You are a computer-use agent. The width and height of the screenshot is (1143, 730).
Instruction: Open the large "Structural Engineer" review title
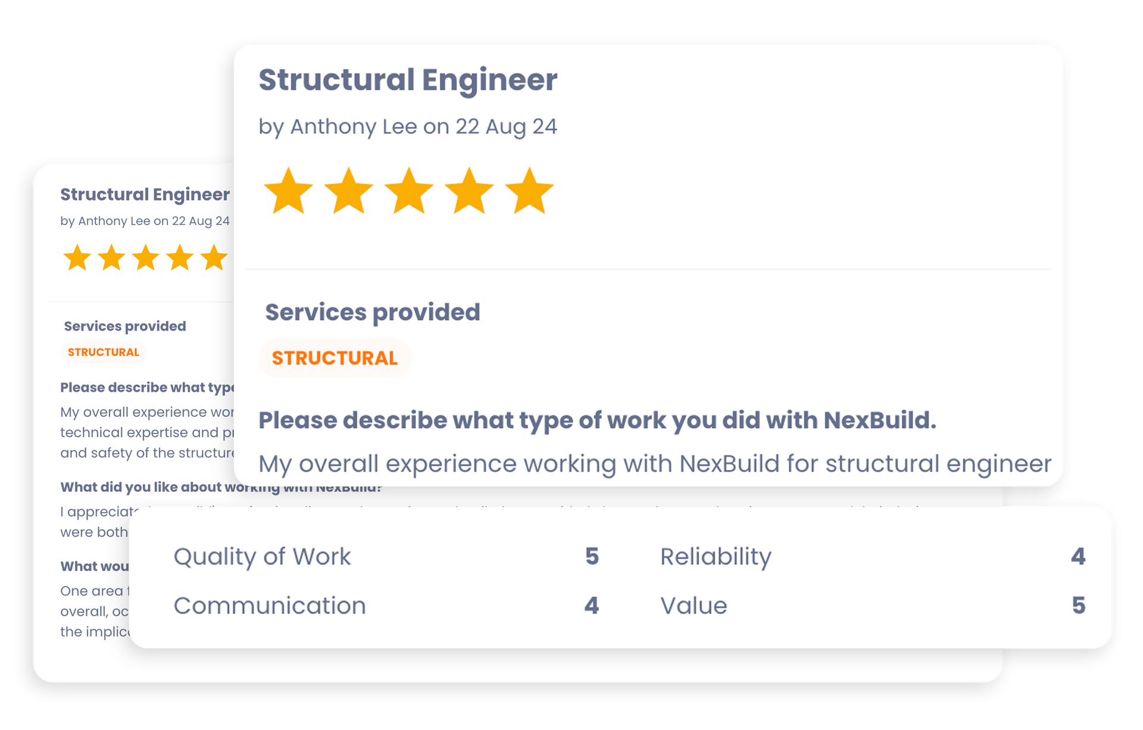[408, 80]
